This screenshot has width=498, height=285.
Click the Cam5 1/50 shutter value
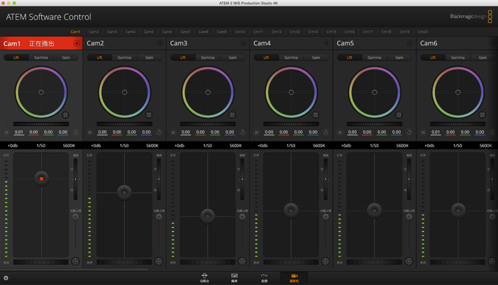[x=374, y=146]
